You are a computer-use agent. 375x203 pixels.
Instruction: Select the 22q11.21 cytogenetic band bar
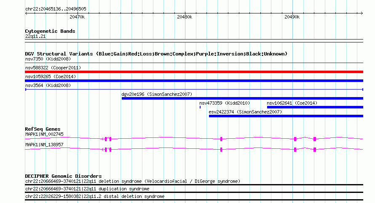[x=194, y=41]
